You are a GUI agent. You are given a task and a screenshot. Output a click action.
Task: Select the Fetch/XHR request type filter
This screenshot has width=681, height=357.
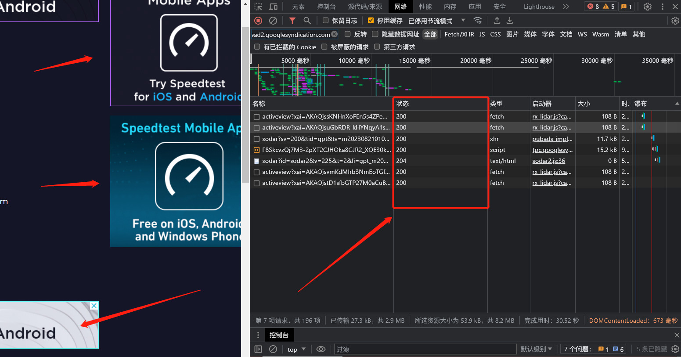point(459,34)
